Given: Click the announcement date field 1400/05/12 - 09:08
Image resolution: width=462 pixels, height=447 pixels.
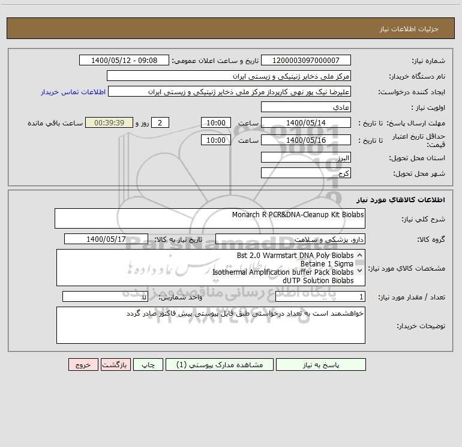Looking at the screenshot, I should 124,60.
